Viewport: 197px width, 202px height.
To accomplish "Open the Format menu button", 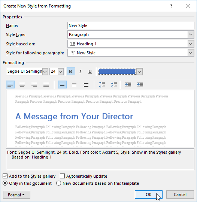I will (x=16, y=195).
